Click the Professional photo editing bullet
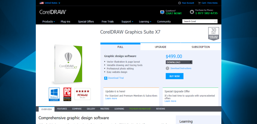 click(x=120, y=69)
